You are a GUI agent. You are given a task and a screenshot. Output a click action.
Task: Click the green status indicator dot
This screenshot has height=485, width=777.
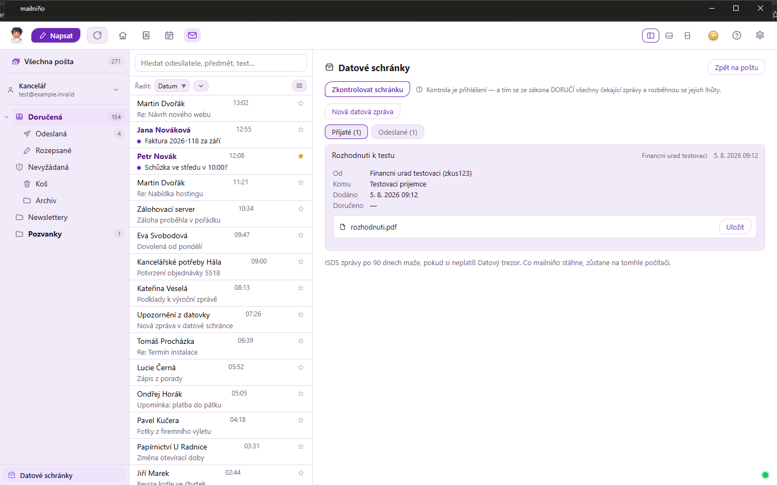click(765, 475)
